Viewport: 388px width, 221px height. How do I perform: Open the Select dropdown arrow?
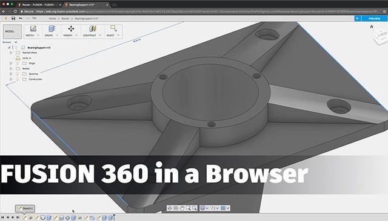[x=118, y=36]
